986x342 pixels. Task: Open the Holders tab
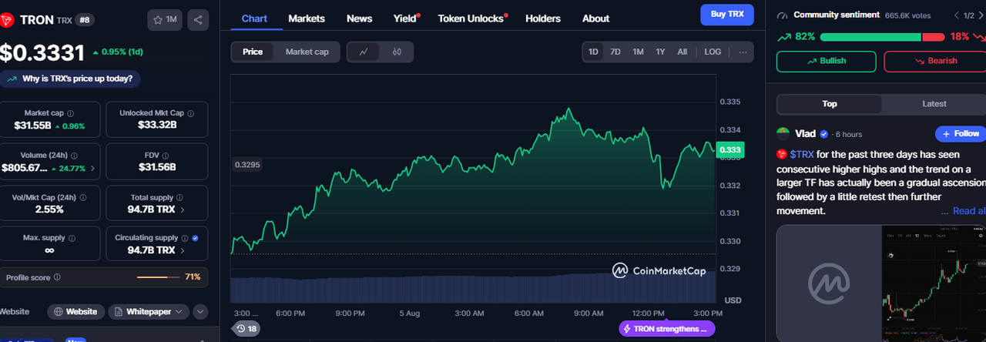(543, 18)
